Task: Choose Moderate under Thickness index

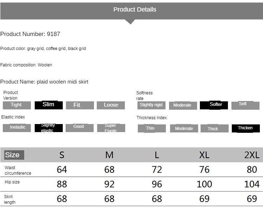Action: point(184,128)
